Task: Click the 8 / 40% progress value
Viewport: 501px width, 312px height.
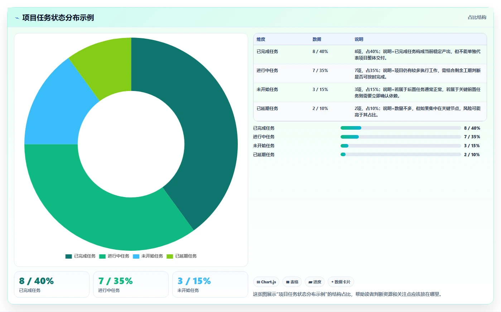Action: tap(472, 128)
